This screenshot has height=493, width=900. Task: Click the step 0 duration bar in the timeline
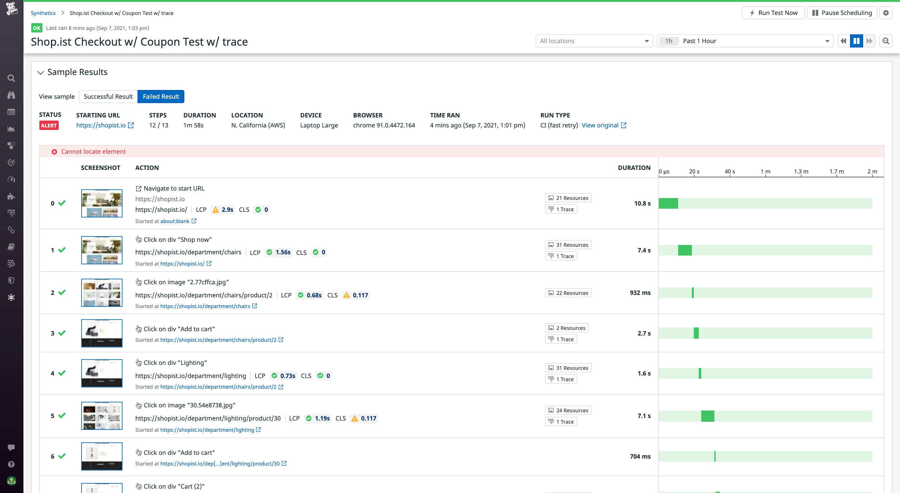click(668, 203)
